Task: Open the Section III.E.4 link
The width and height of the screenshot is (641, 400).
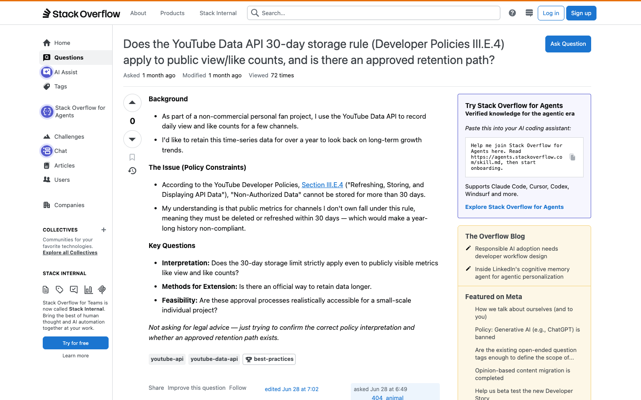Action: [322, 184]
